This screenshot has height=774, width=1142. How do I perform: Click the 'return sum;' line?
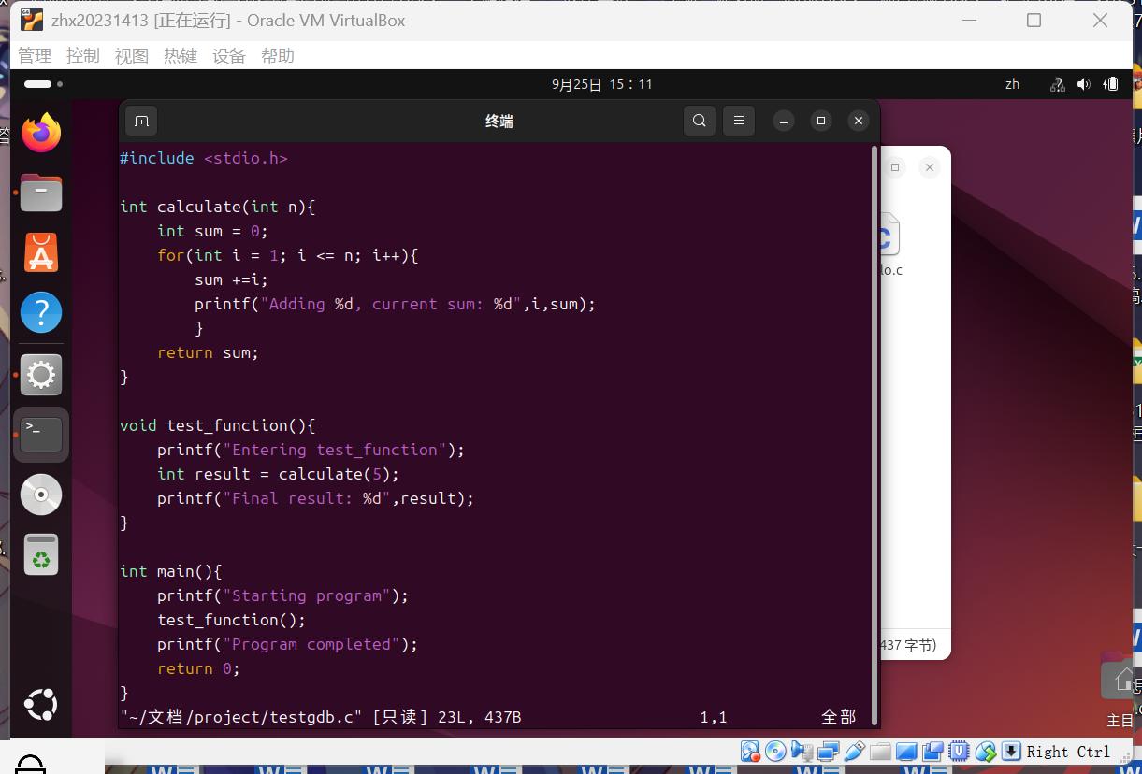coord(209,352)
